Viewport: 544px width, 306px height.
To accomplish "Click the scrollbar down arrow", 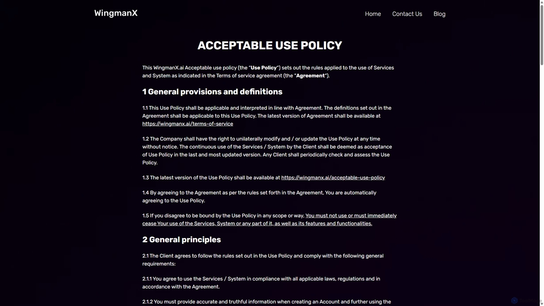I will pyautogui.click(x=541, y=303).
